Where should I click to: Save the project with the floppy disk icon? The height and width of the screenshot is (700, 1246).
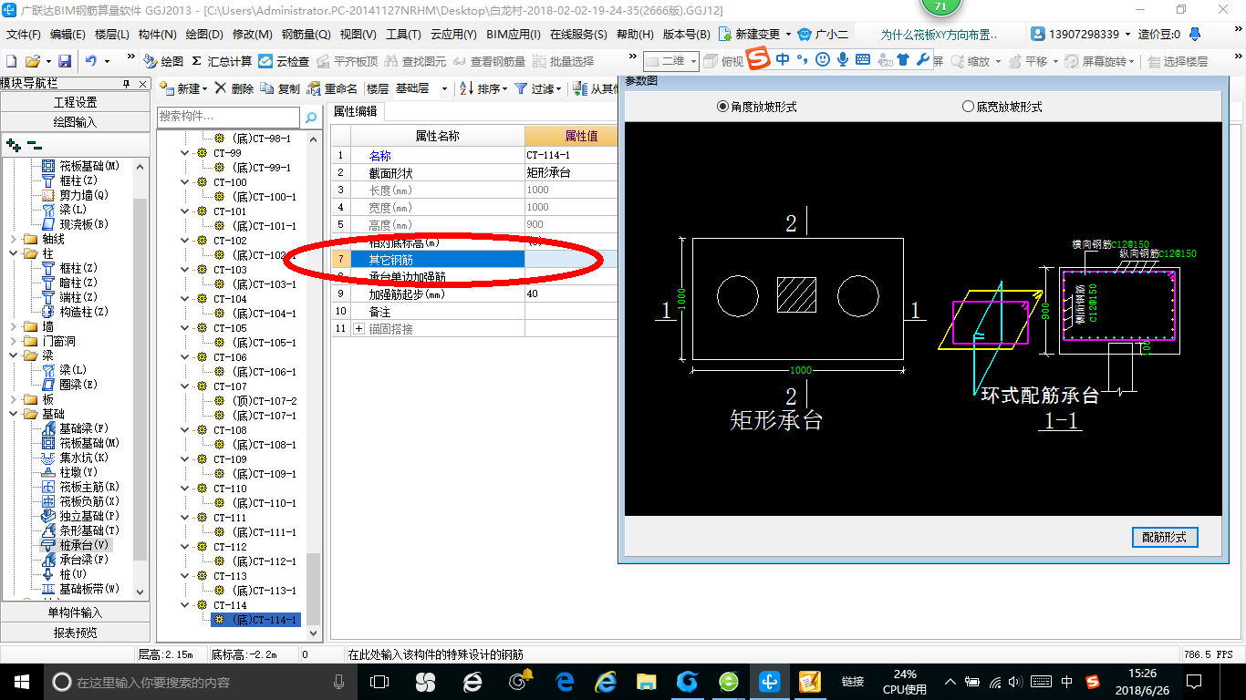click(x=65, y=61)
